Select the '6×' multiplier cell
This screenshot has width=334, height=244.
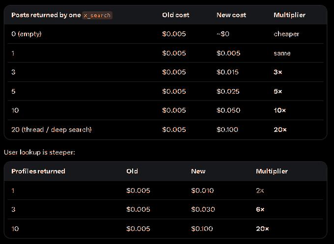point(260,209)
